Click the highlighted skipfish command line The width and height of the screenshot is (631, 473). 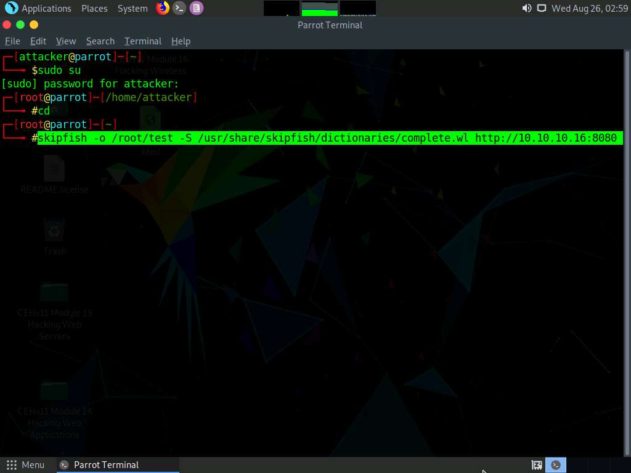click(x=330, y=138)
